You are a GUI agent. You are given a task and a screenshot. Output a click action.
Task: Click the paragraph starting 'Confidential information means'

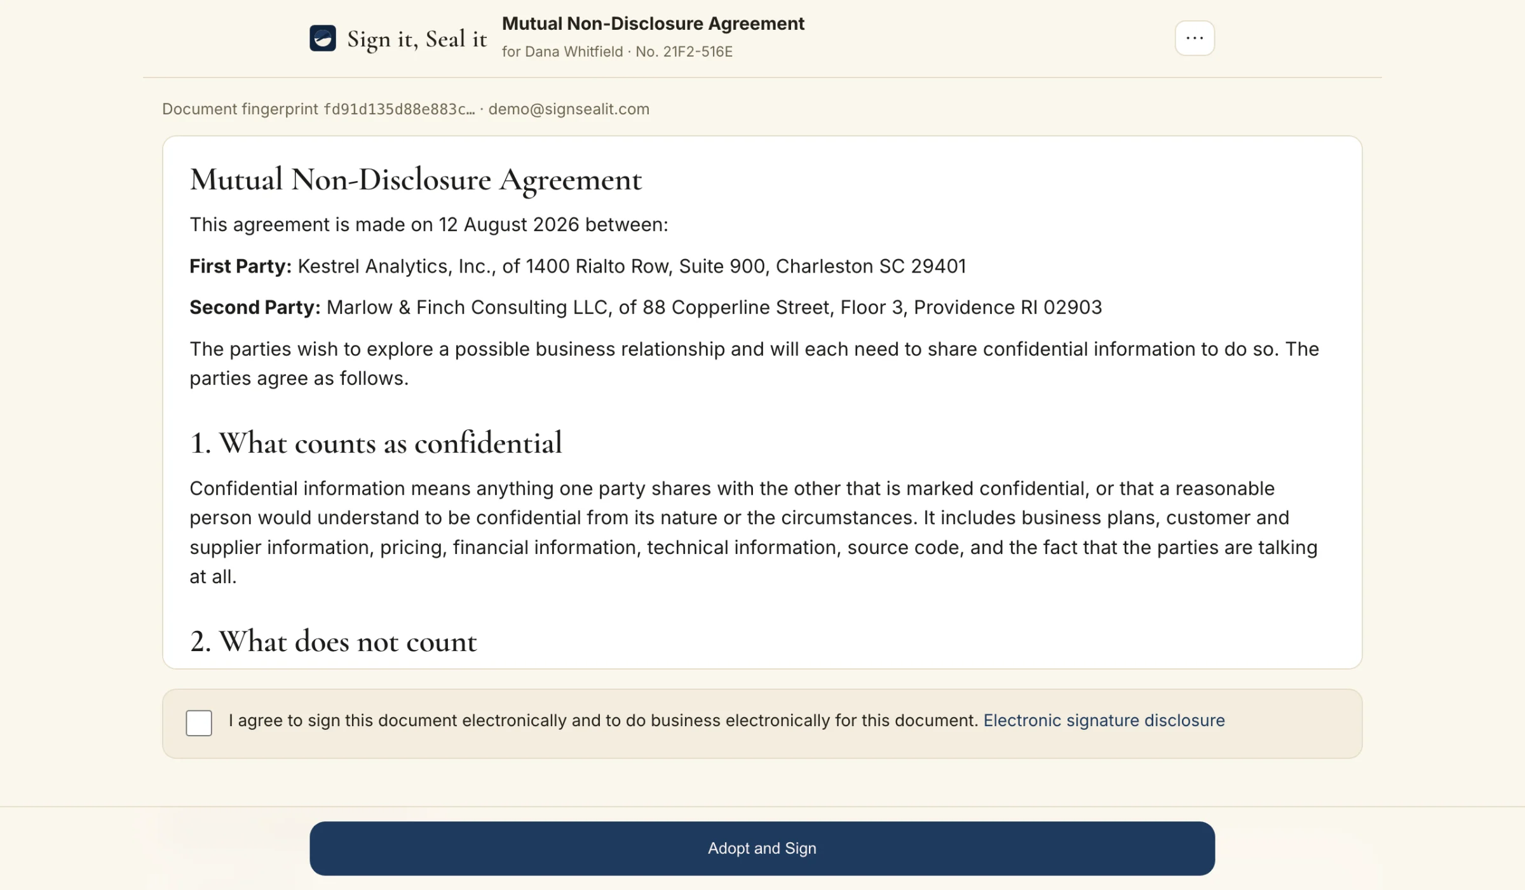click(754, 532)
